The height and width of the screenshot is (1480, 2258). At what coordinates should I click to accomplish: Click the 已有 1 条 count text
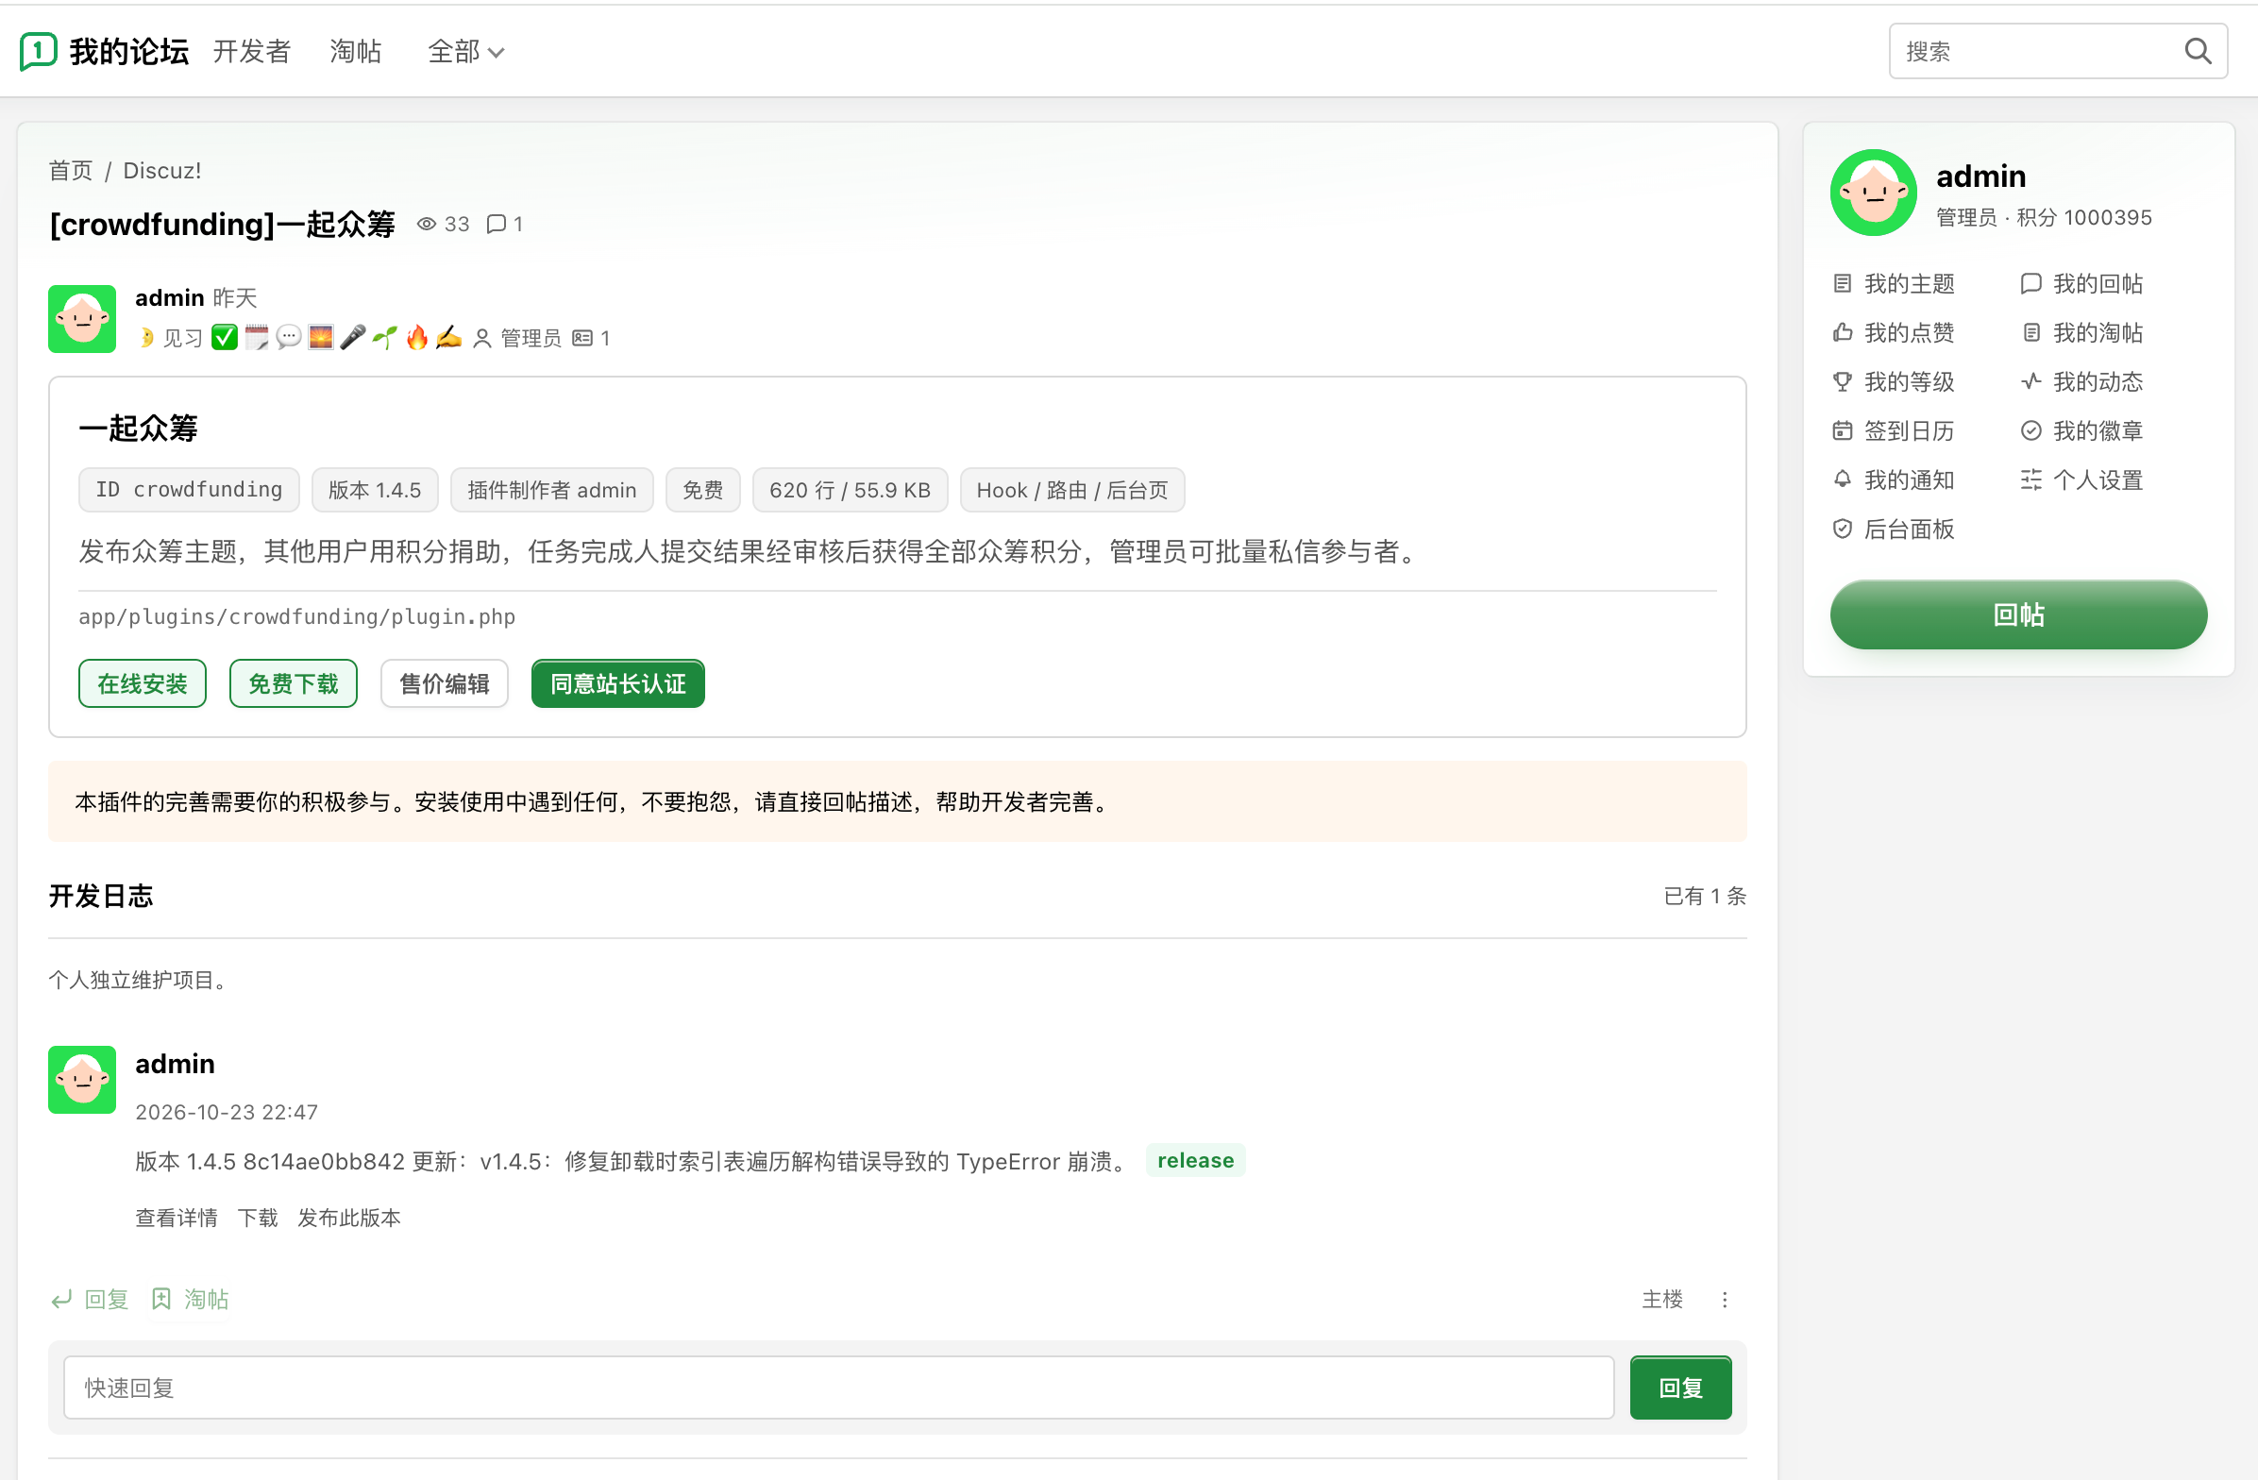[1705, 896]
